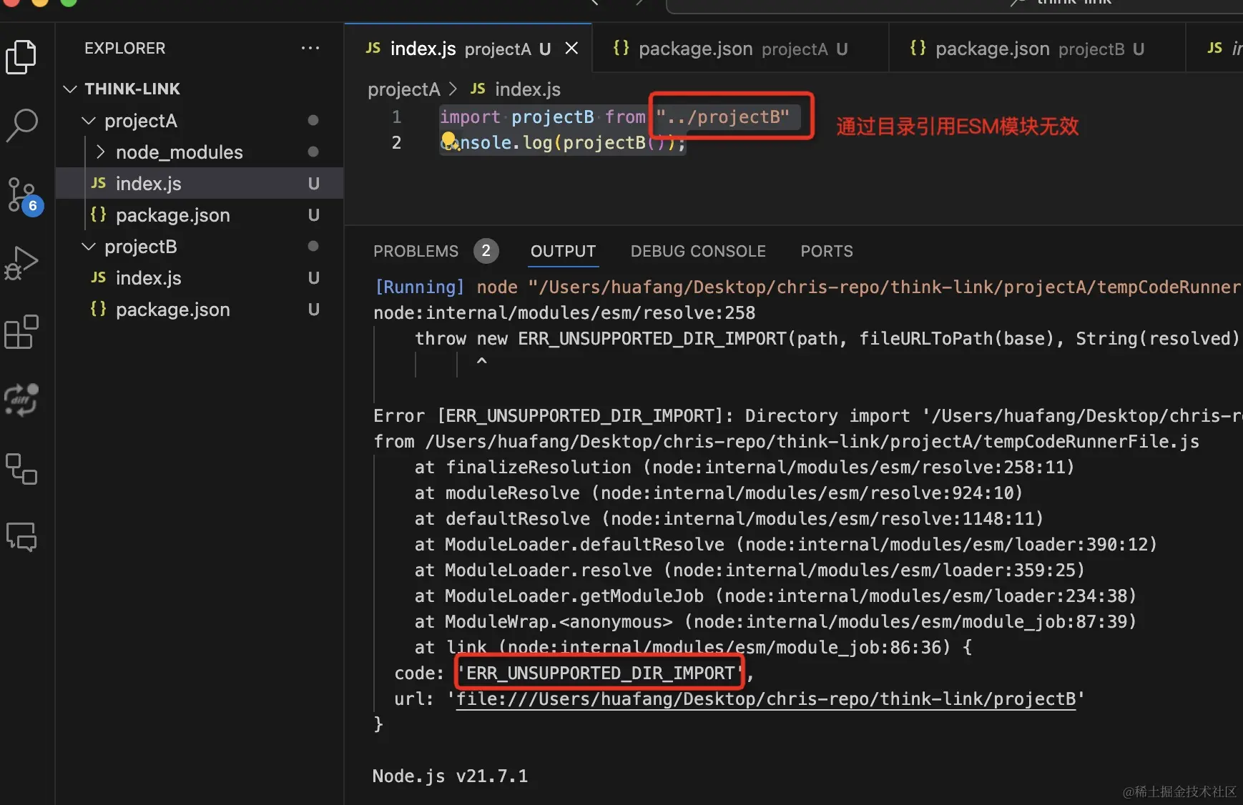Collapse the projectA folder
This screenshot has height=805, width=1243.
89,121
